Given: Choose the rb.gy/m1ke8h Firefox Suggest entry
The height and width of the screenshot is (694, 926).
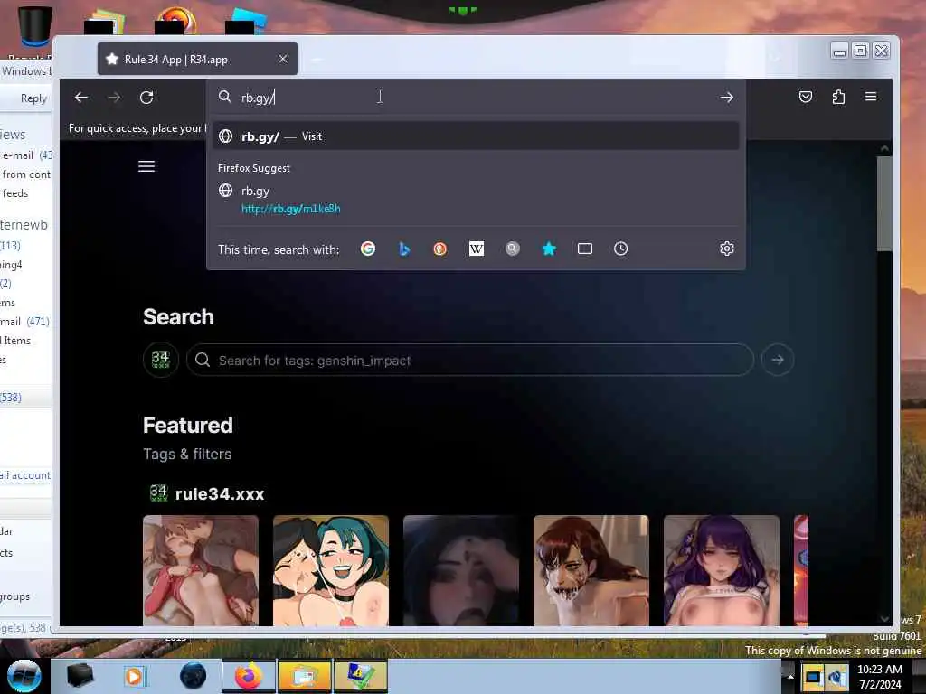Looking at the screenshot, I should [476, 200].
